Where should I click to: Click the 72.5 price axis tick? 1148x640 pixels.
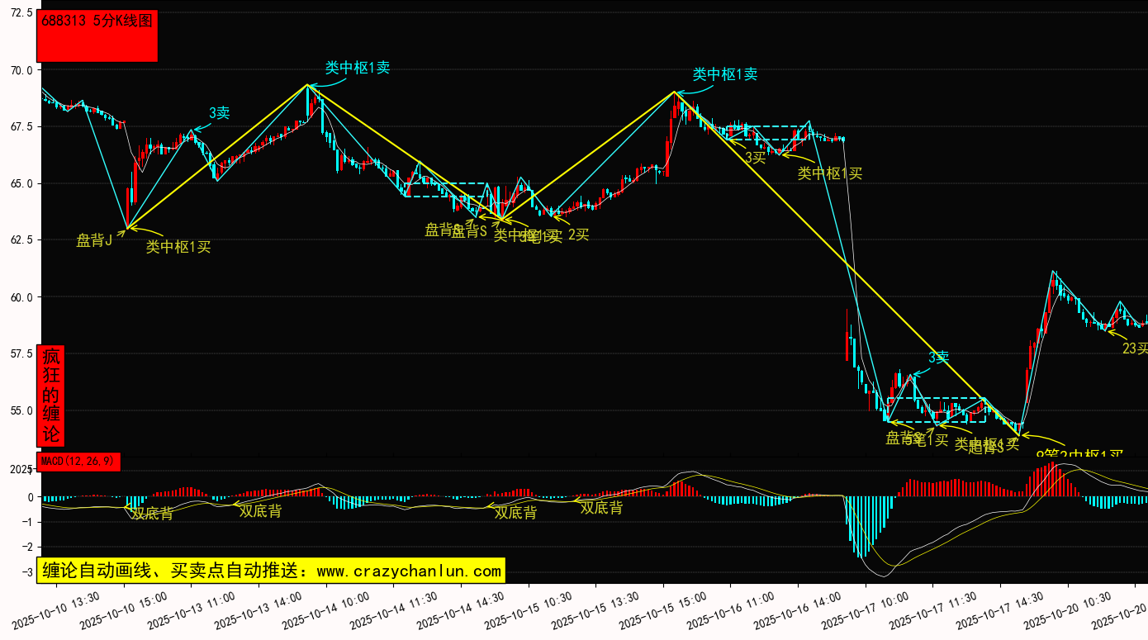(x=21, y=14)
